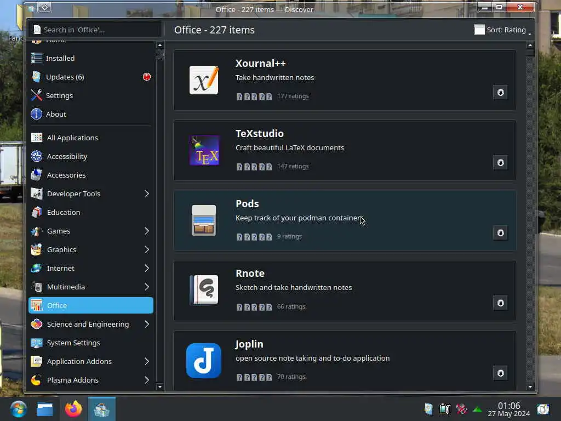Select the Graphics category label
The image size is (561, 421).
click(x=61, y=249)
